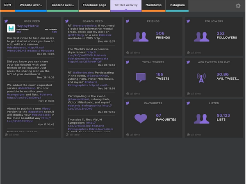Switch to the Instagram tab

pos(177,6)
